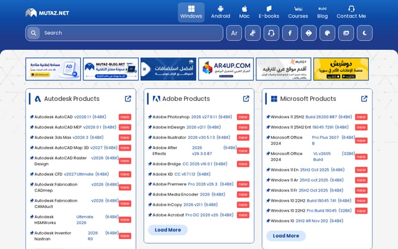Open the Contact Me page
This screenshot has width=398, height=249.
tap(351, 12)
